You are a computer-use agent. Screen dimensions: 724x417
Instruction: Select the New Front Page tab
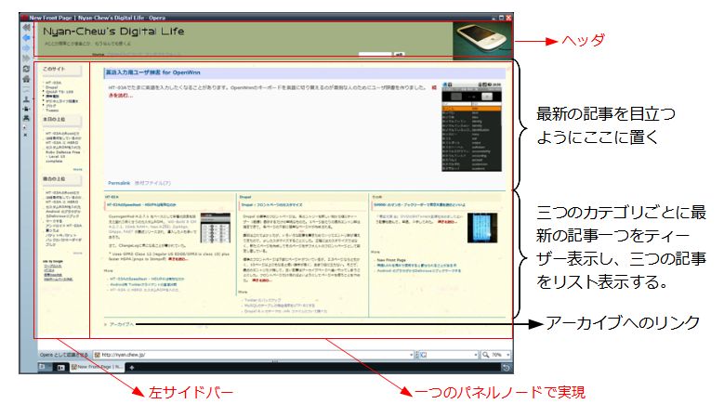[98, 367]
